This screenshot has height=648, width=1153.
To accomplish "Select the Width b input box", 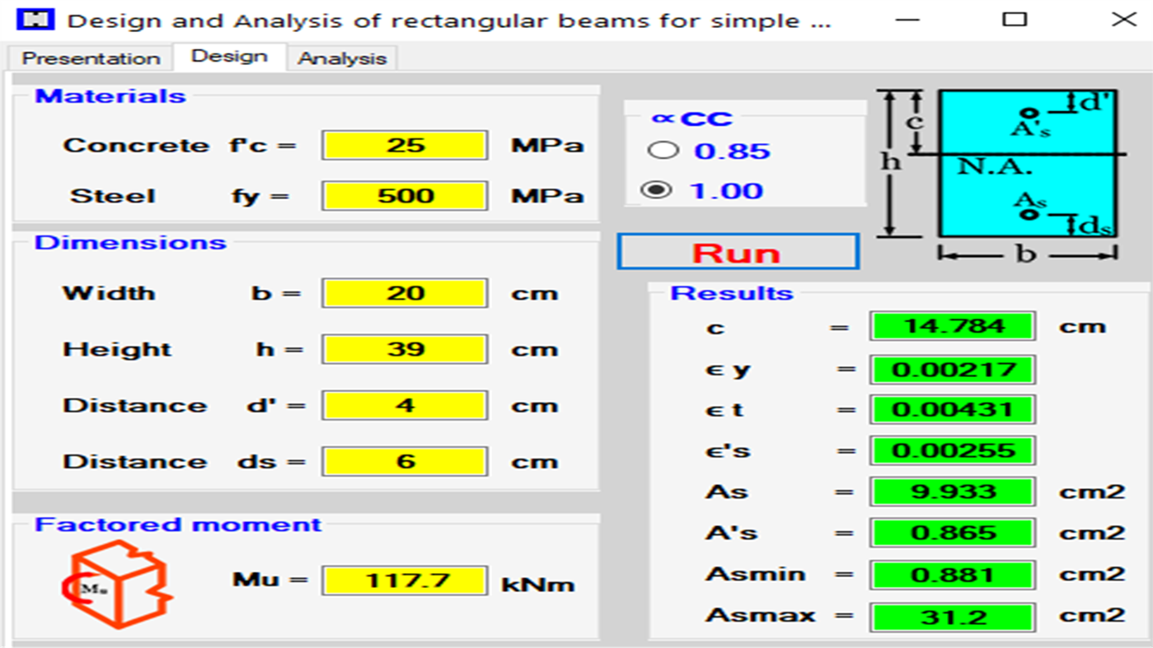I will point(405,293).
